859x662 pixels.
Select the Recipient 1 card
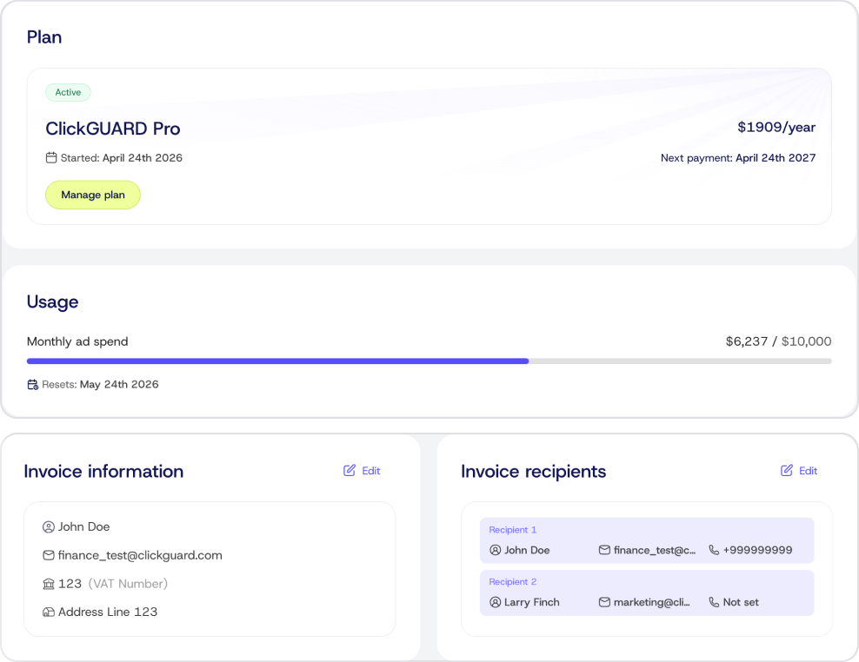point(647,540)
